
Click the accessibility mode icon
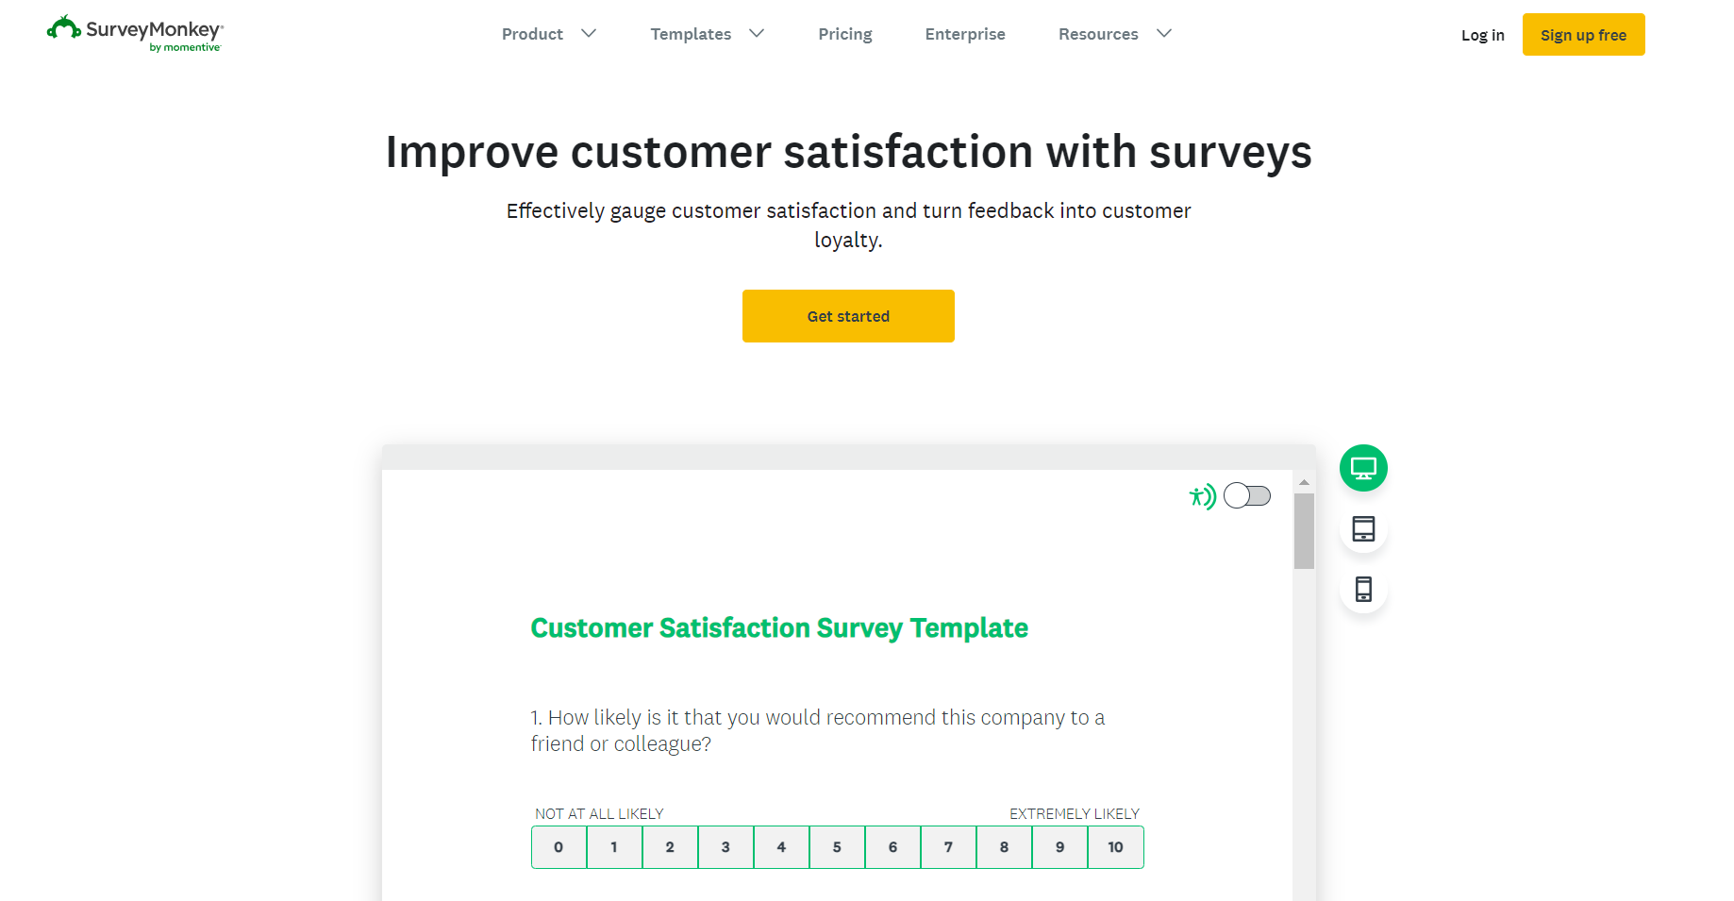[1203, 495]
